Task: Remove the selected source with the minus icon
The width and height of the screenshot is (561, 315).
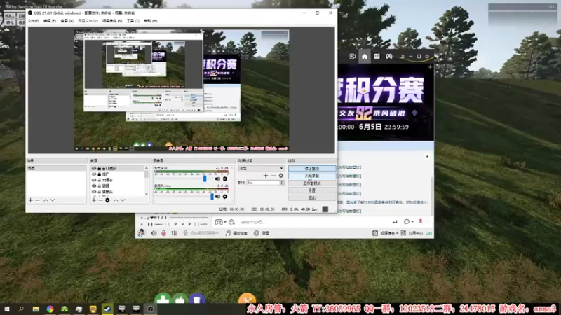Action: tap(100, 200)
